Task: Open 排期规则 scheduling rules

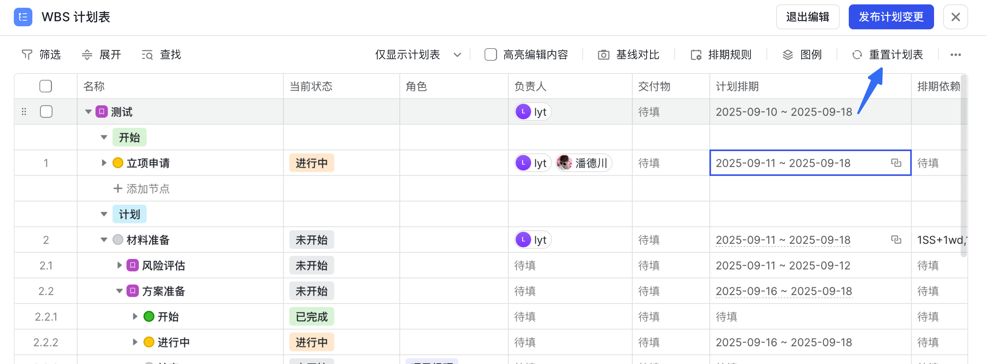Action: pos(721,55)
